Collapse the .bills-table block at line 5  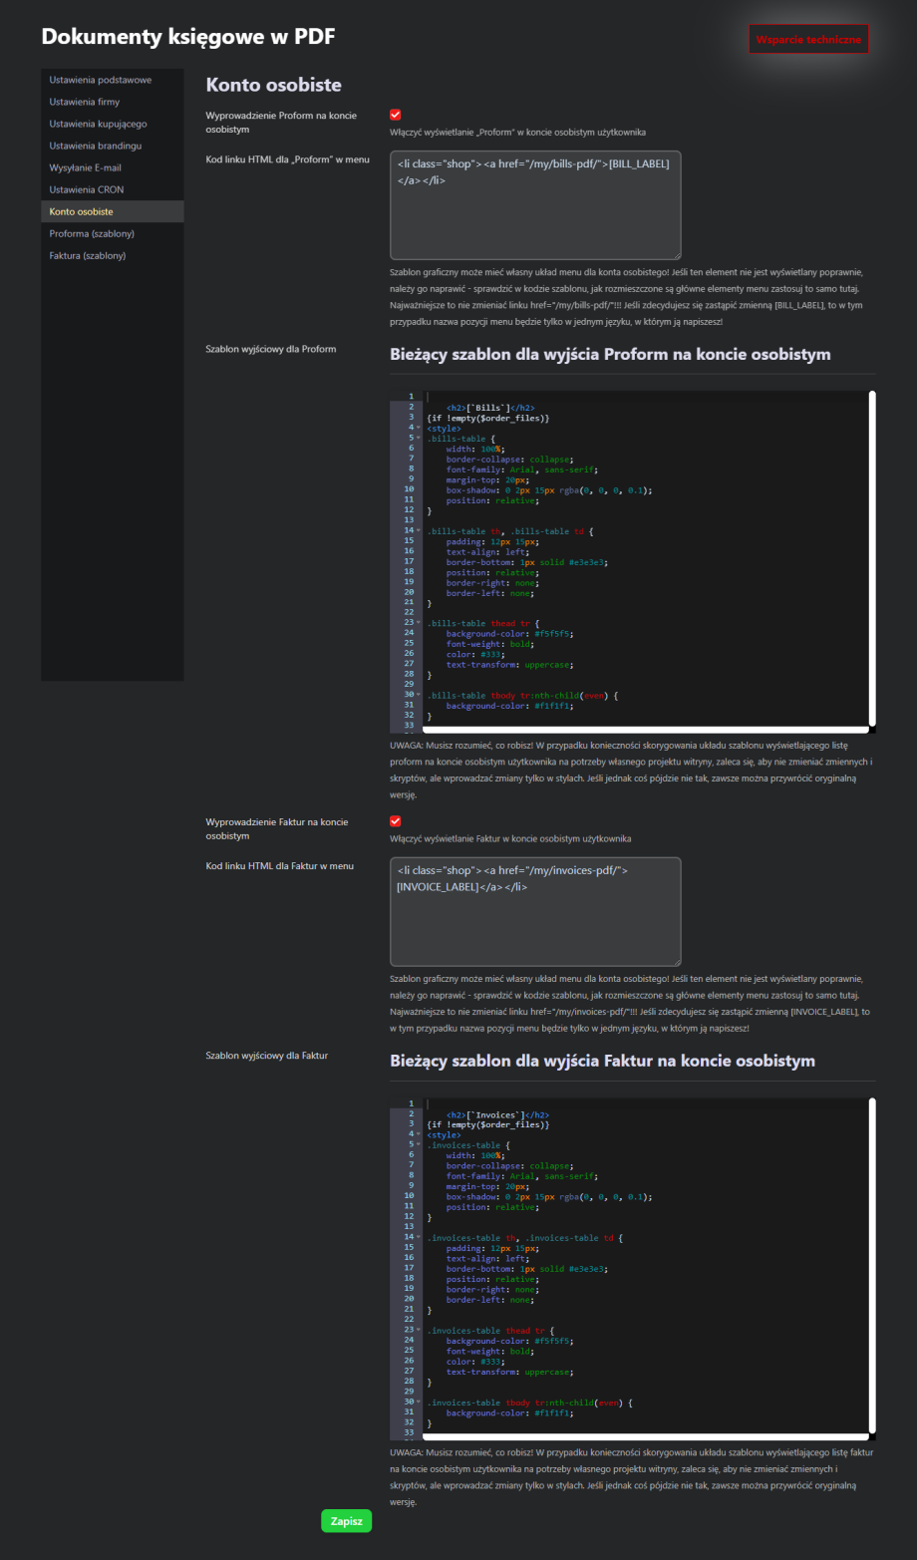coord(419,438)
